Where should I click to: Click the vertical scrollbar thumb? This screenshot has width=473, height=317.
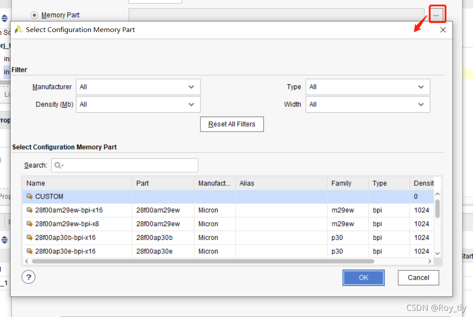point(437,208)
